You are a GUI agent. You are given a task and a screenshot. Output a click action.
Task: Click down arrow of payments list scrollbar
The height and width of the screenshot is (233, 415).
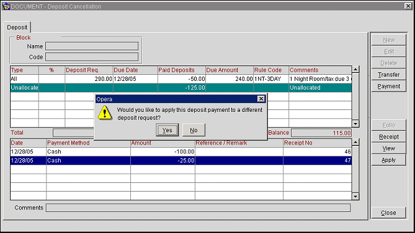point(355,197)
